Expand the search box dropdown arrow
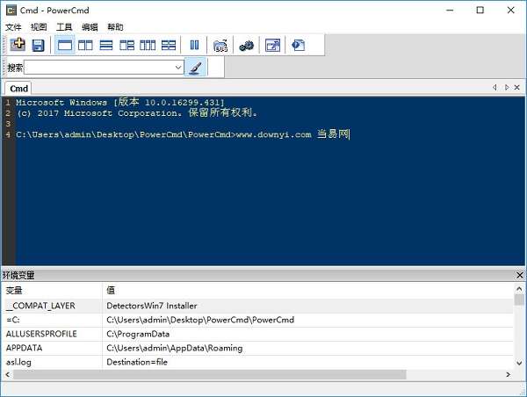The height and width of the screenshot is (397, 527). (x=178, y=68)
